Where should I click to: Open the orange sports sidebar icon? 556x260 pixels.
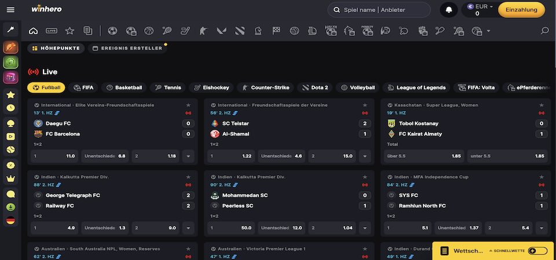[x=10, y=47]
